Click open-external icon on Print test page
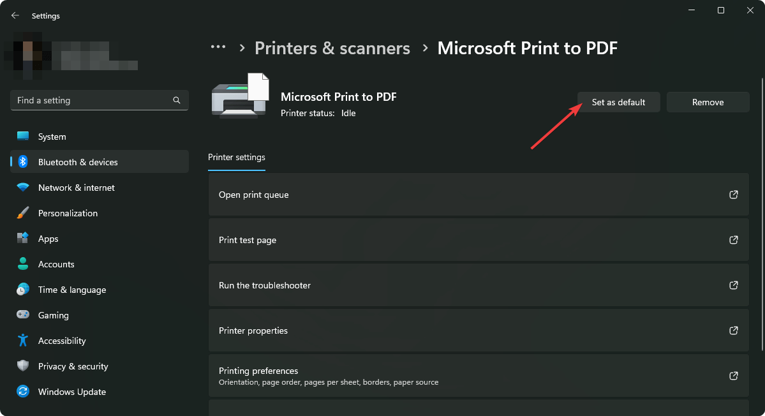Image resolution: width=765 pixels, height=416 pixels. [733, 240]
